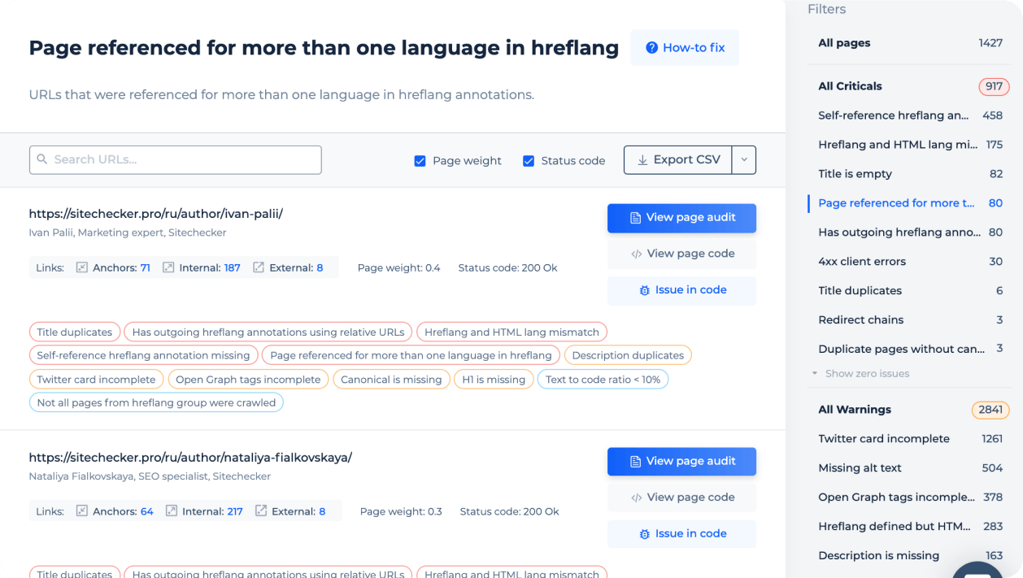Viewport: 1023px width, 578px height.
Task: Select the Twitter card incomplete filter
Action: (910, 439)
